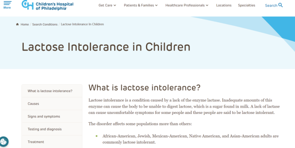Open the cookie settings icon
This screenshot has width=295, height=148.
(x=4, y=141)
